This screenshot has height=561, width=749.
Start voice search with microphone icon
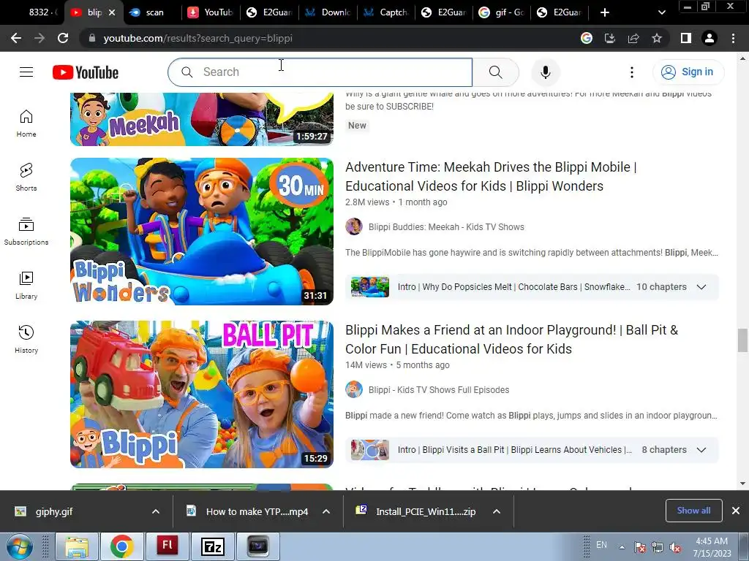[546, 72]
